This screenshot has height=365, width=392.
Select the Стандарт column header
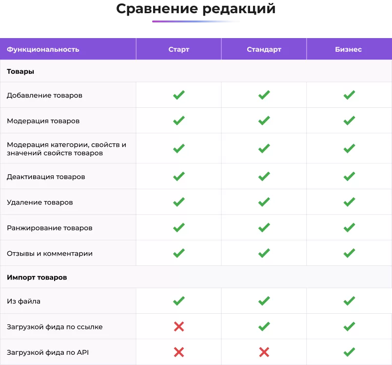point(264,49)
